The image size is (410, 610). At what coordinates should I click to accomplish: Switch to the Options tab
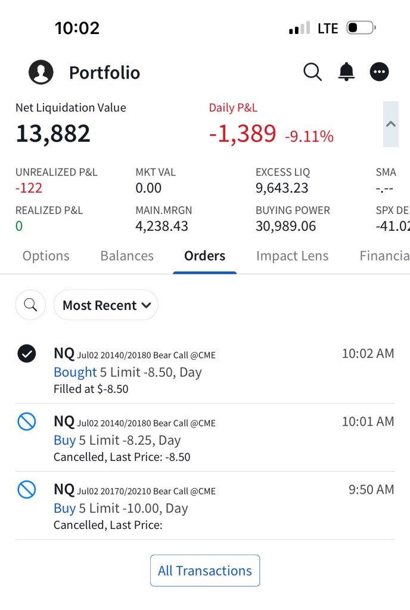pos(46,256)
